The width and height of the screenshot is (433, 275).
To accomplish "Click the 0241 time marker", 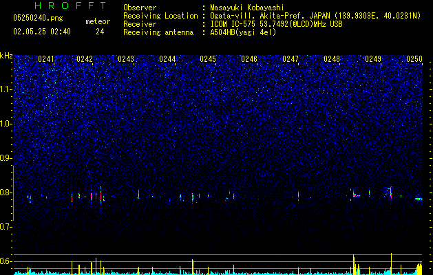I will pyautogui.click(x=46, y=59).
